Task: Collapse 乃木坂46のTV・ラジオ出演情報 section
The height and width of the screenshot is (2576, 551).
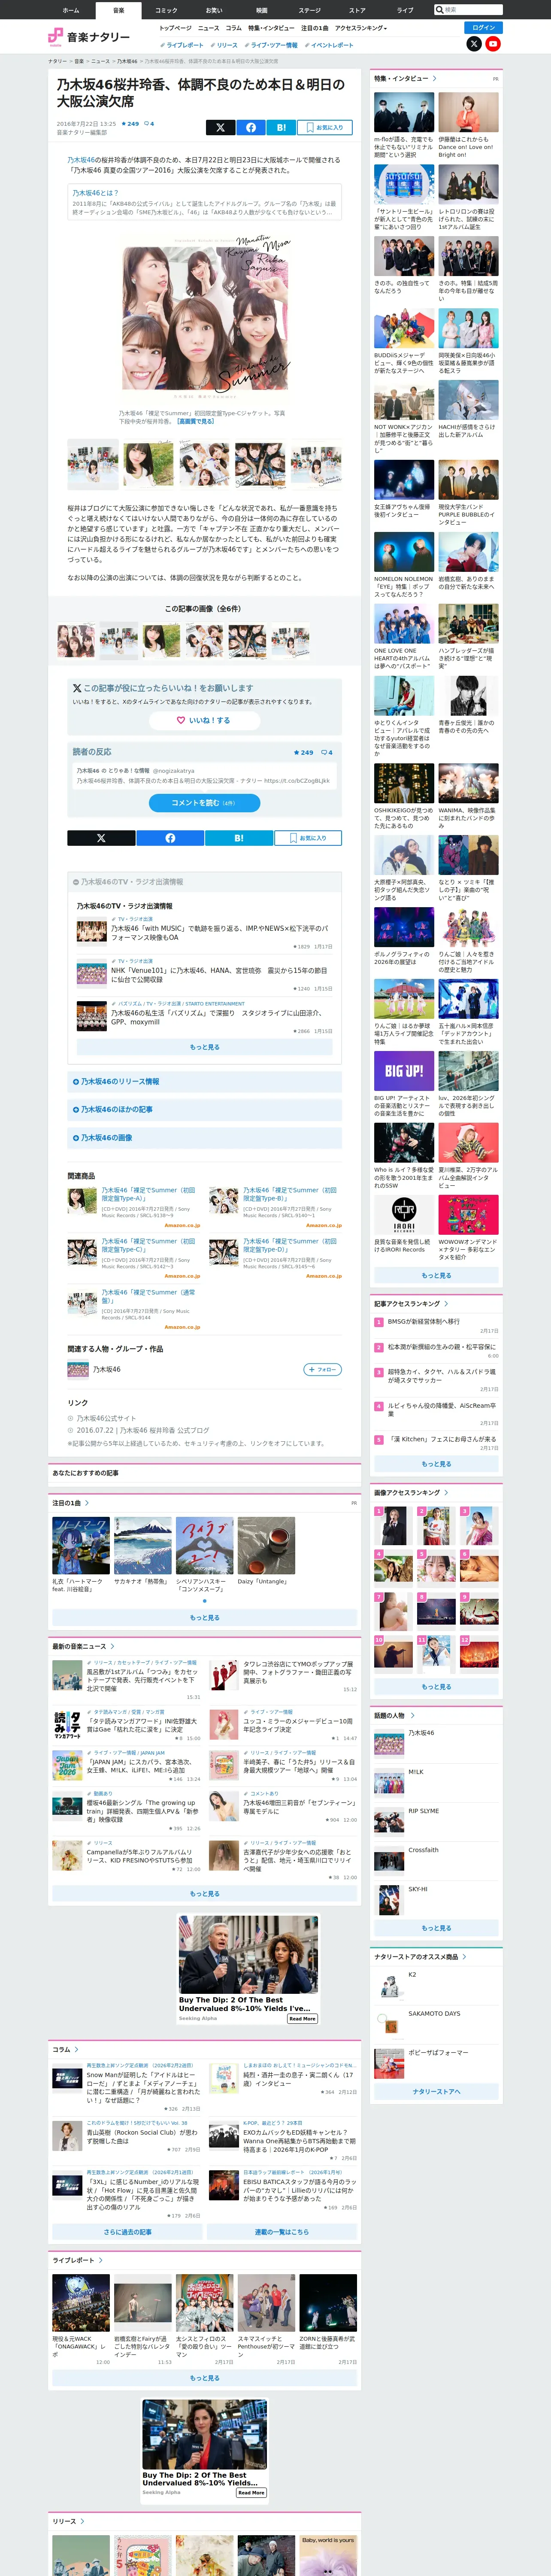Action: coord(204,882)
